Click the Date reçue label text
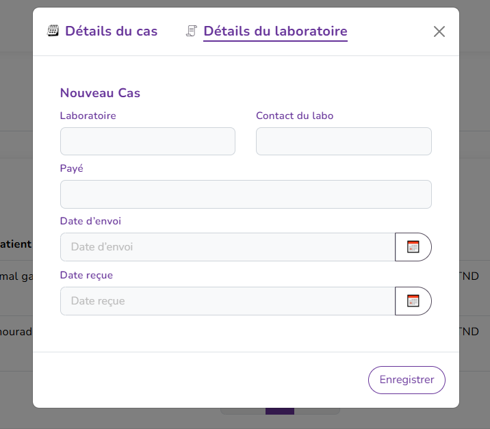Image resolution: width=490 pixels, height=429 pixels. click(86, 275)
